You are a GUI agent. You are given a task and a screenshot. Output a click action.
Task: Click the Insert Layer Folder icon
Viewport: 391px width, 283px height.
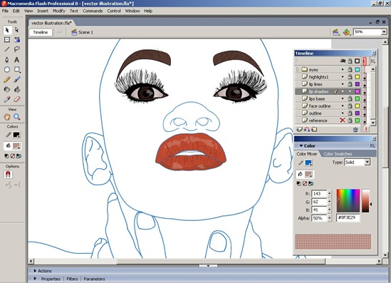[x=314, y=129]
